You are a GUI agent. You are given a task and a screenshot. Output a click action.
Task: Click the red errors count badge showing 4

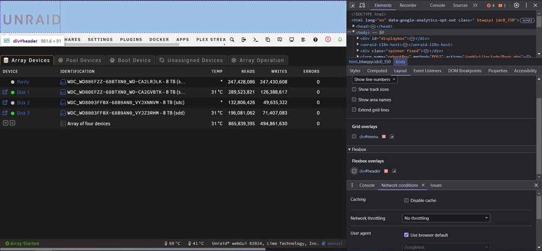491,5
